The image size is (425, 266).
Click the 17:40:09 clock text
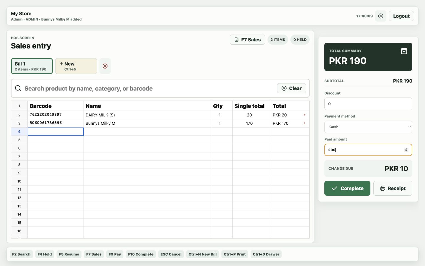pyautogui.click(x=364, y=16)
